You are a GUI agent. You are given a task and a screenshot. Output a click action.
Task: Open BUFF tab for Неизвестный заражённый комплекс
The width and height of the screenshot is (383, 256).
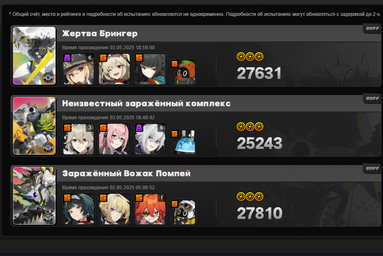(372, 99)
